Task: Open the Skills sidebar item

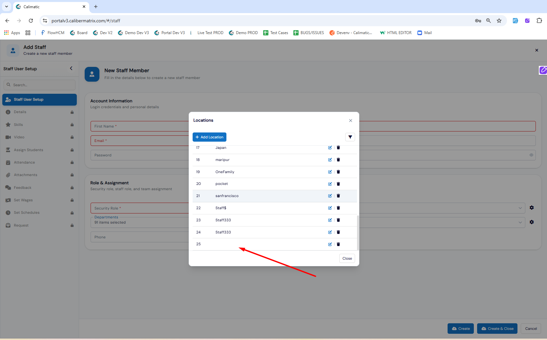Action: (x=39, y=125)
